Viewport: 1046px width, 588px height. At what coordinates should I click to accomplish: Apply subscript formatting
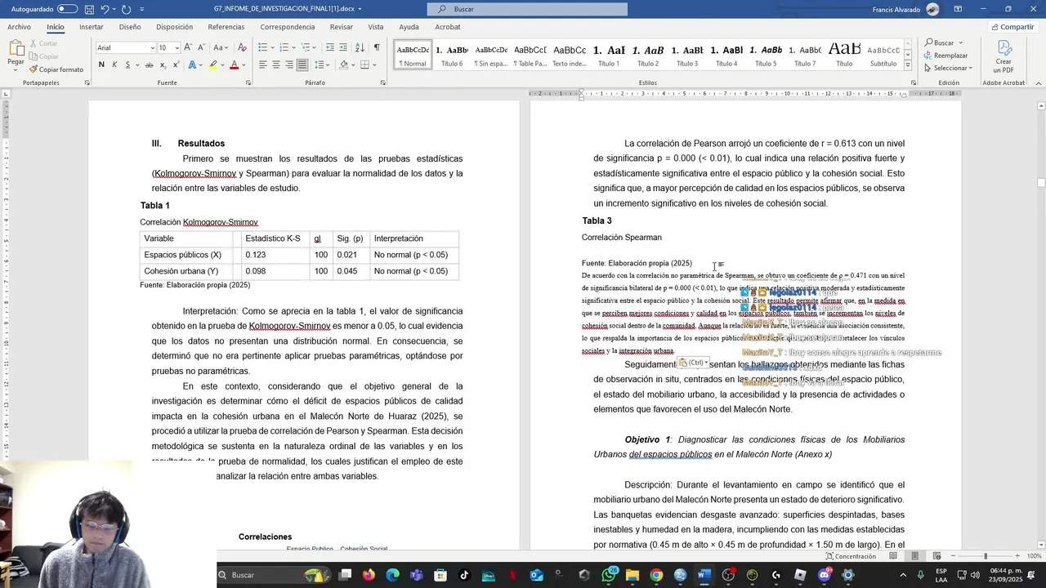tap(163, 65)
